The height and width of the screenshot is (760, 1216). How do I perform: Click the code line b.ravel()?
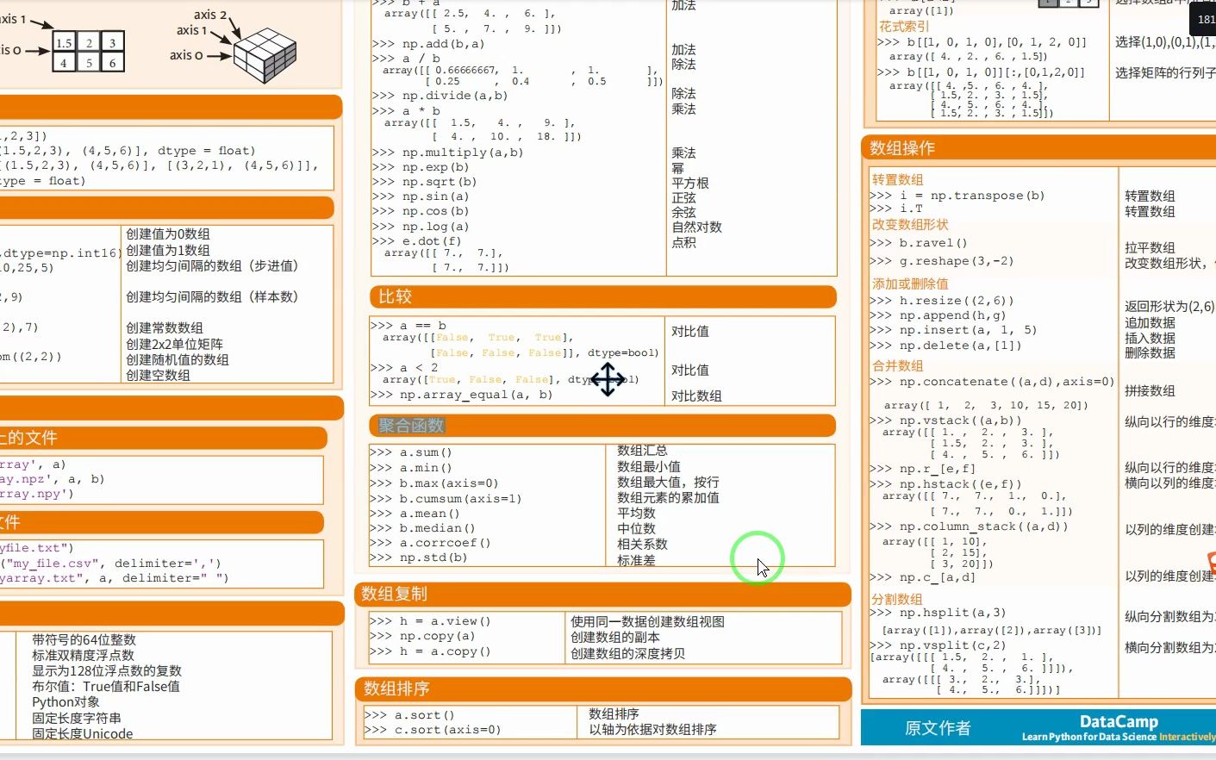click(919, 243)
